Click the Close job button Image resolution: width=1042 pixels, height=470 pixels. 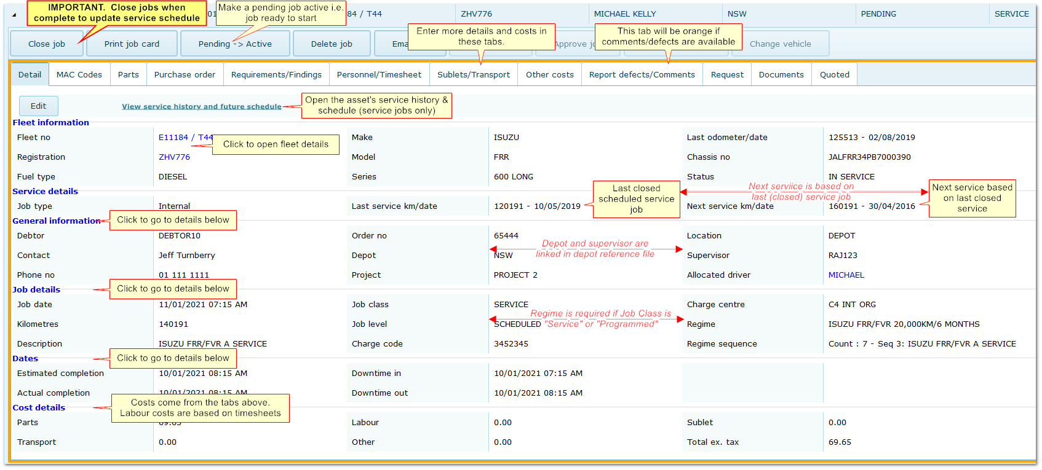[46, 44]
